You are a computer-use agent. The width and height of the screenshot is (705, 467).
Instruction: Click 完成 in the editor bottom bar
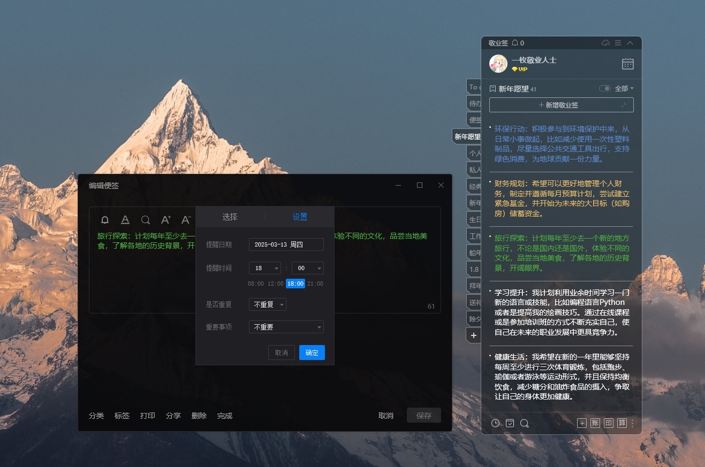click(x=225, y=416)
